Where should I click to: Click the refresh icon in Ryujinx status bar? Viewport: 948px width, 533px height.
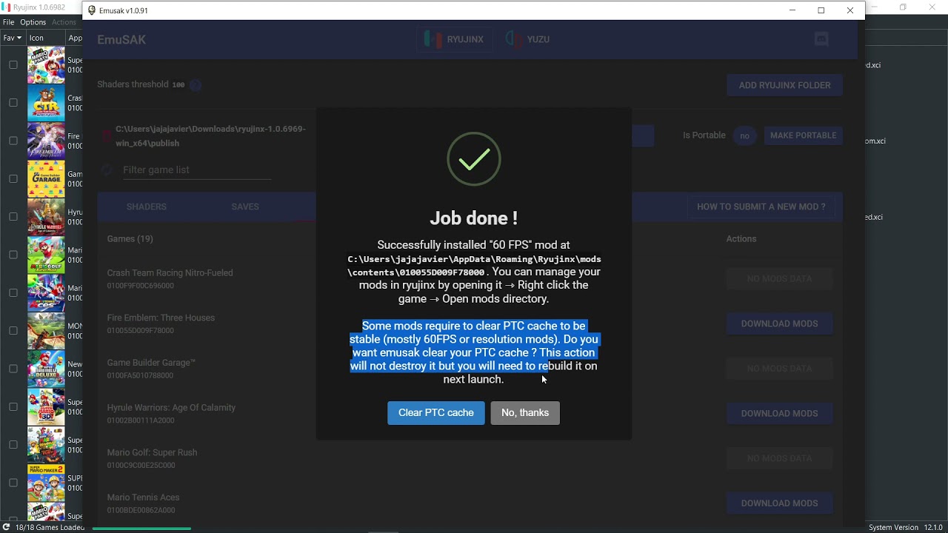(x=6, y=527)
